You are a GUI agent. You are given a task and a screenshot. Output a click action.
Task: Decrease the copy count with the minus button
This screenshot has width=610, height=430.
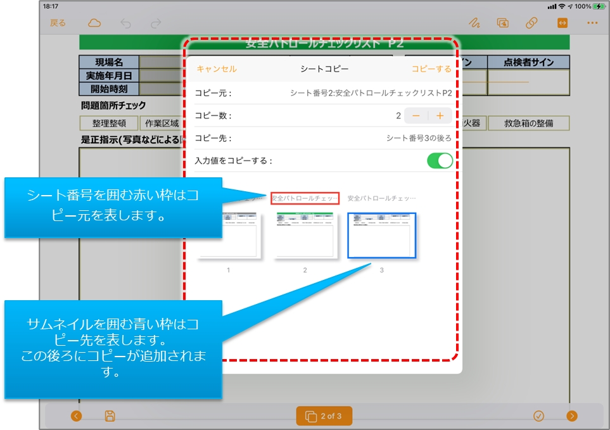click(416, 116)
